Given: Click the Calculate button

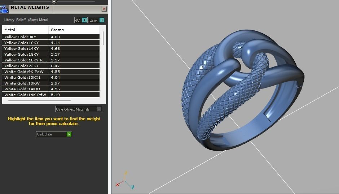Looking at the screenshot, I should click(x=54, y=134).
